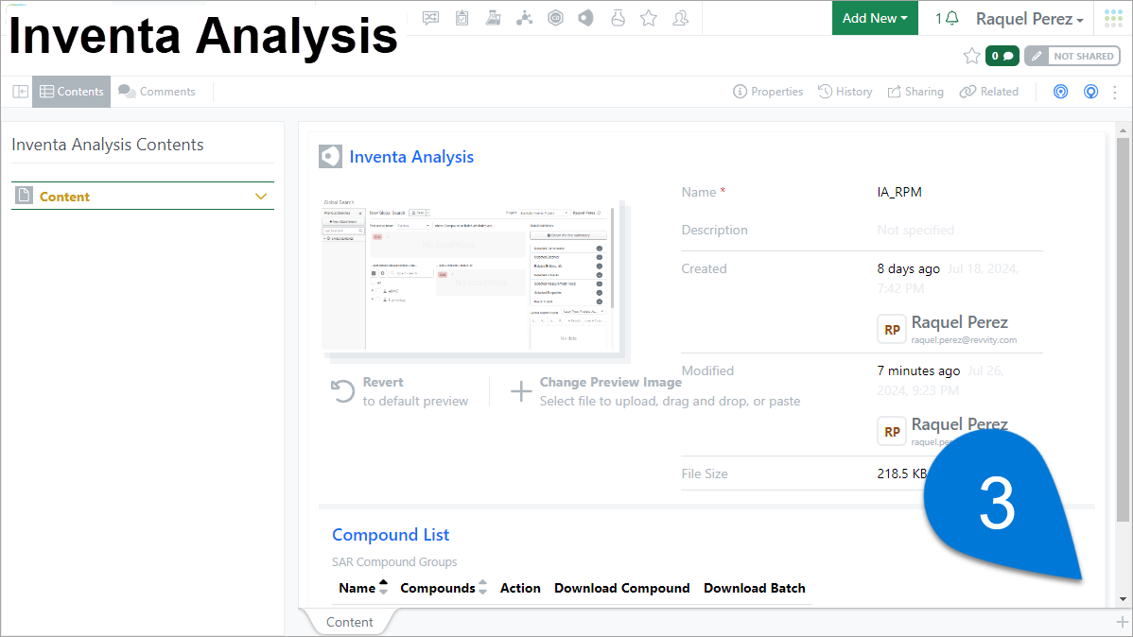
Task: Click the lab flasks icon in top toolbar
Action: click(494, 18)
